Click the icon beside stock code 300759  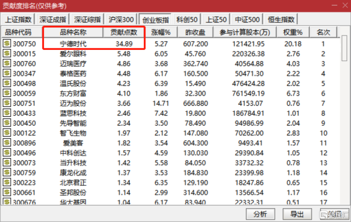[x=7, y=173]
